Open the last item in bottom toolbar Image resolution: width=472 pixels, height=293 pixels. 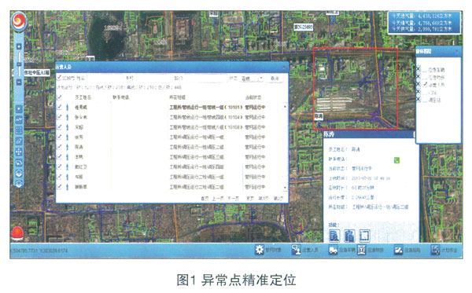[x=444, y=250]
